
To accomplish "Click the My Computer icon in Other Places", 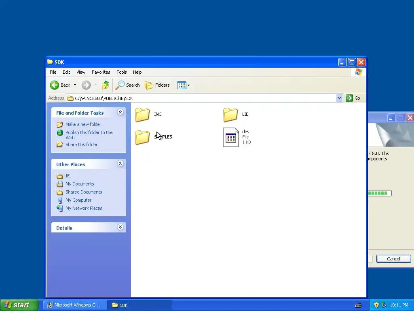I will click(x=60, y=200).
